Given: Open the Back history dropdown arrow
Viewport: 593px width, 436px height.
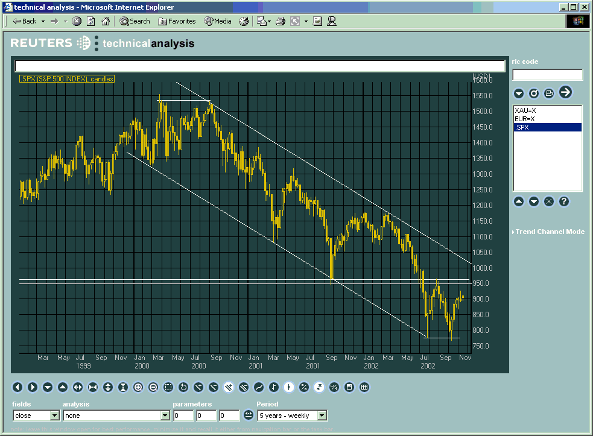Looking at the screenshot, I should (43, 21).
